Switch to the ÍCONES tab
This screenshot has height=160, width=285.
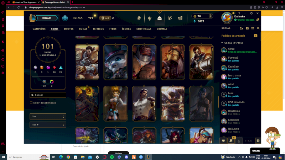point(126,29)
